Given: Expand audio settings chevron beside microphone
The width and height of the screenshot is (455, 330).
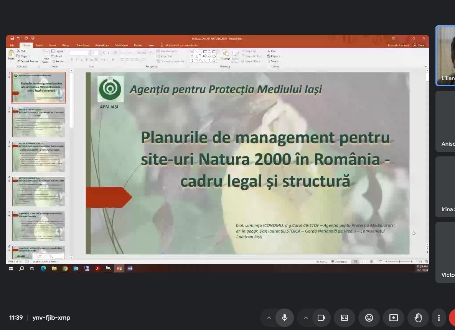Looking at the screenshot, I should [x=269, y=318].
